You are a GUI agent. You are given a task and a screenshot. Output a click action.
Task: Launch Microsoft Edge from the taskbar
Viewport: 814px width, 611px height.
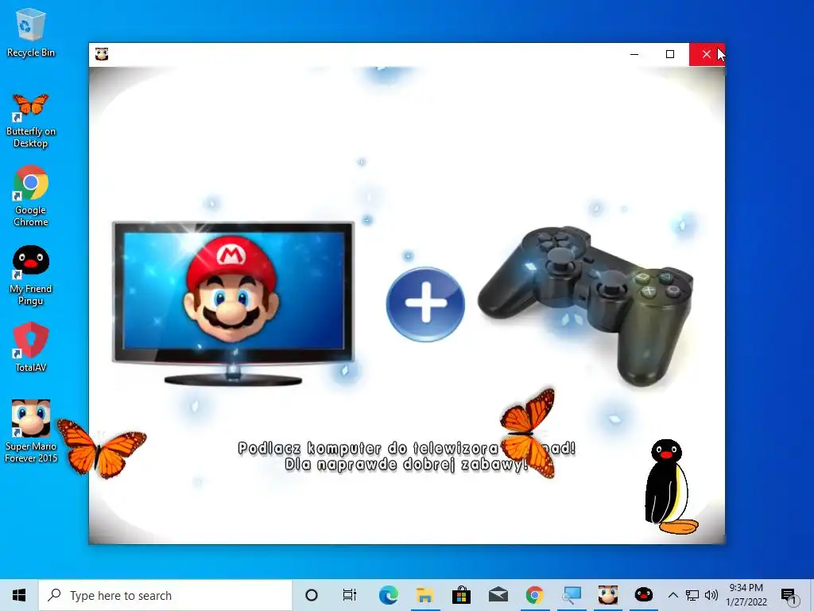click(388, 595)
